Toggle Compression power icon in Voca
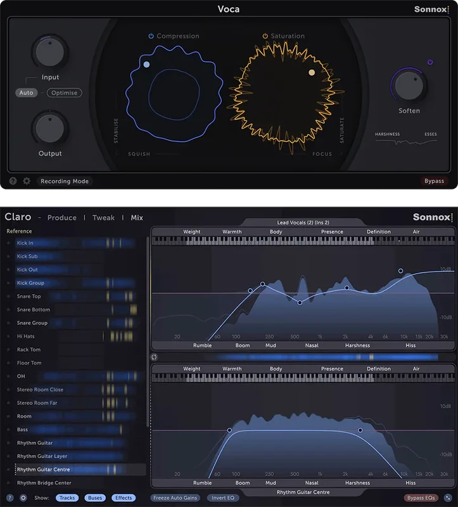 coord(151,36)
